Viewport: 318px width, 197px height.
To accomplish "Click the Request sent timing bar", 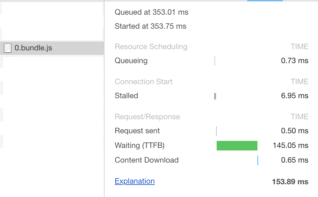I will (x=217, y=131).
